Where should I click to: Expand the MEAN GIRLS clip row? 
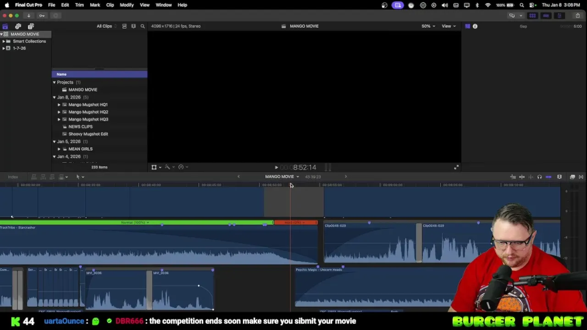coord(59,149)
